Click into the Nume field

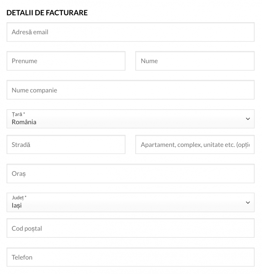(195, 61)
